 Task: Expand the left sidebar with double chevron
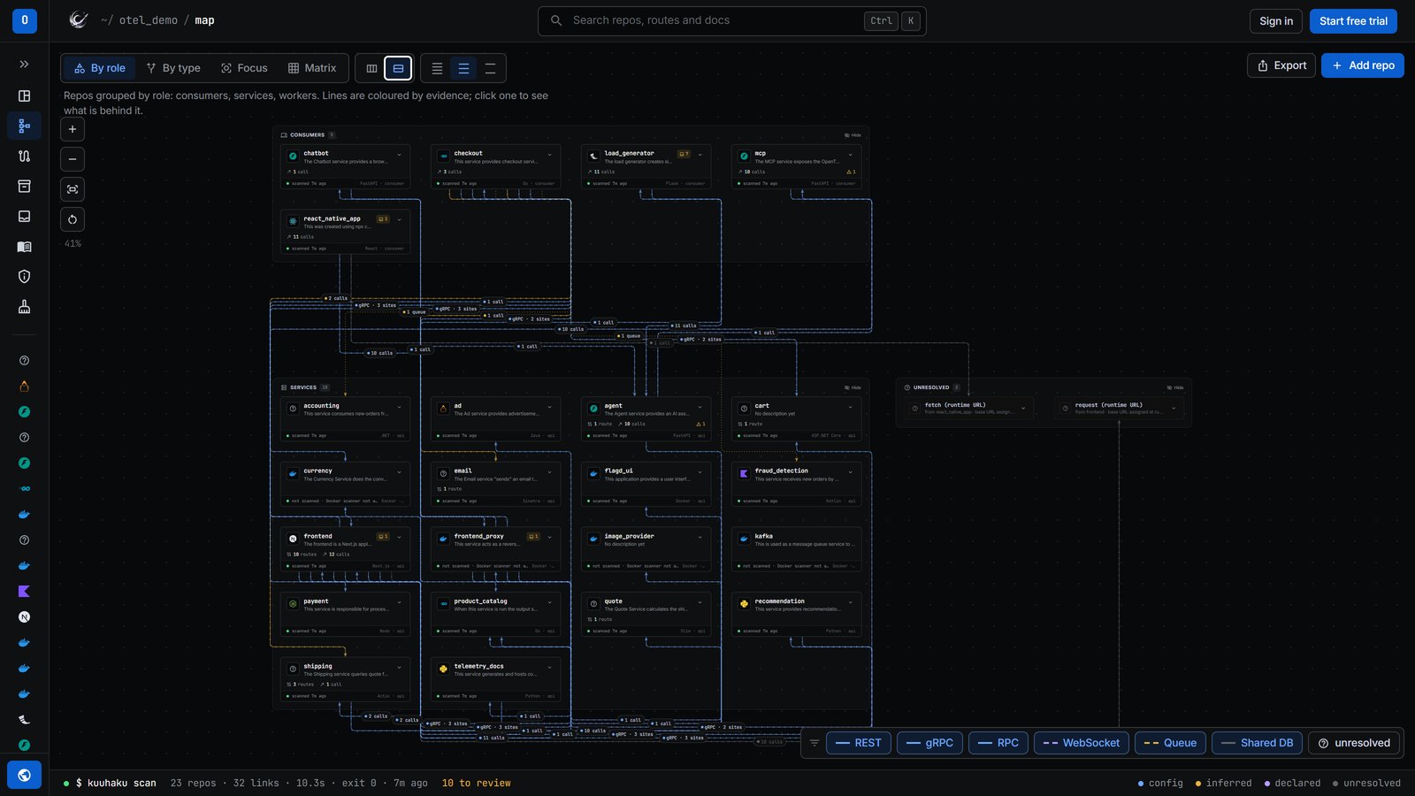tap(24, 65)
